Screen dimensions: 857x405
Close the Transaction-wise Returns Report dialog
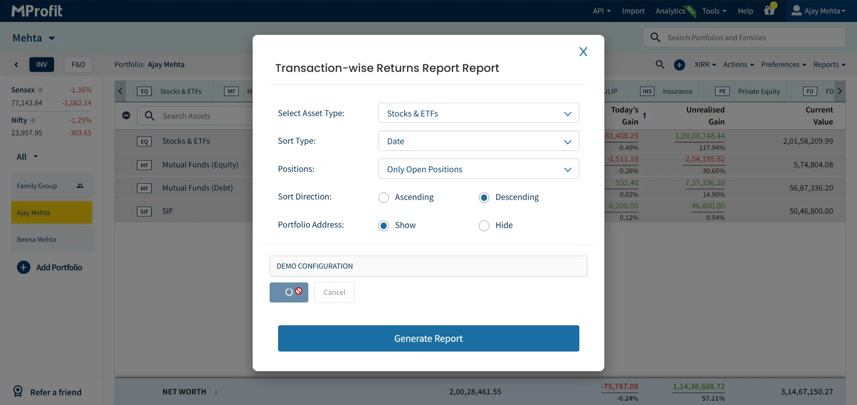click(x=583, y=52)
